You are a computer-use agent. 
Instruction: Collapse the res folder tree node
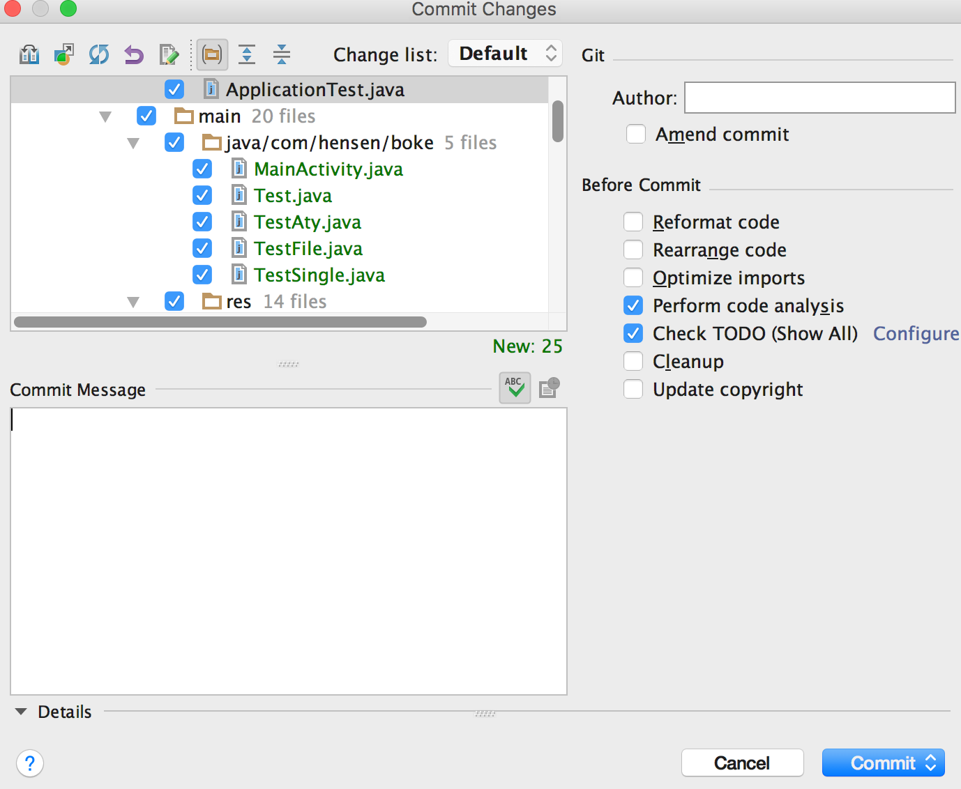[x=133, y=302]
